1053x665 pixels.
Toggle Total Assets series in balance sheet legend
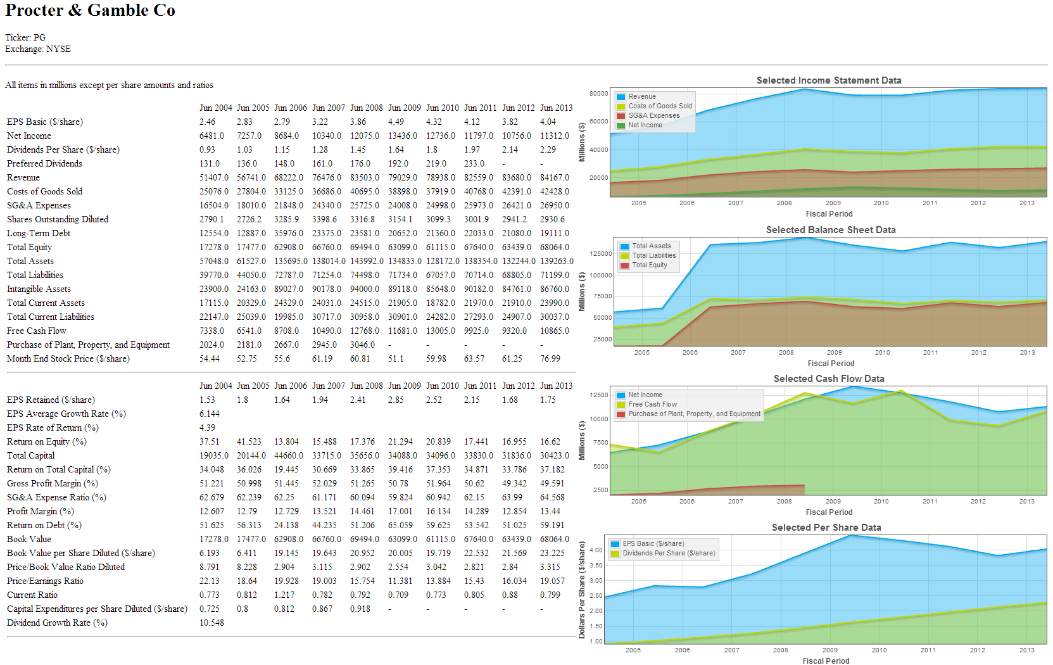(x=651, y=246)
